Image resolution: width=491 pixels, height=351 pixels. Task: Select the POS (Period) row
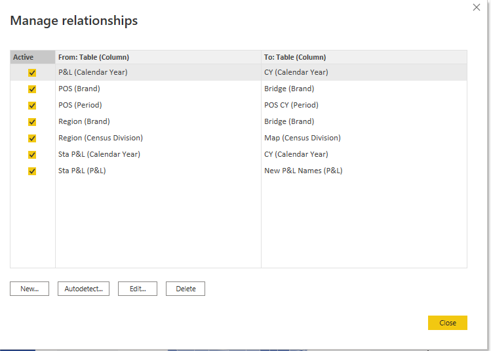coord(239,105)
